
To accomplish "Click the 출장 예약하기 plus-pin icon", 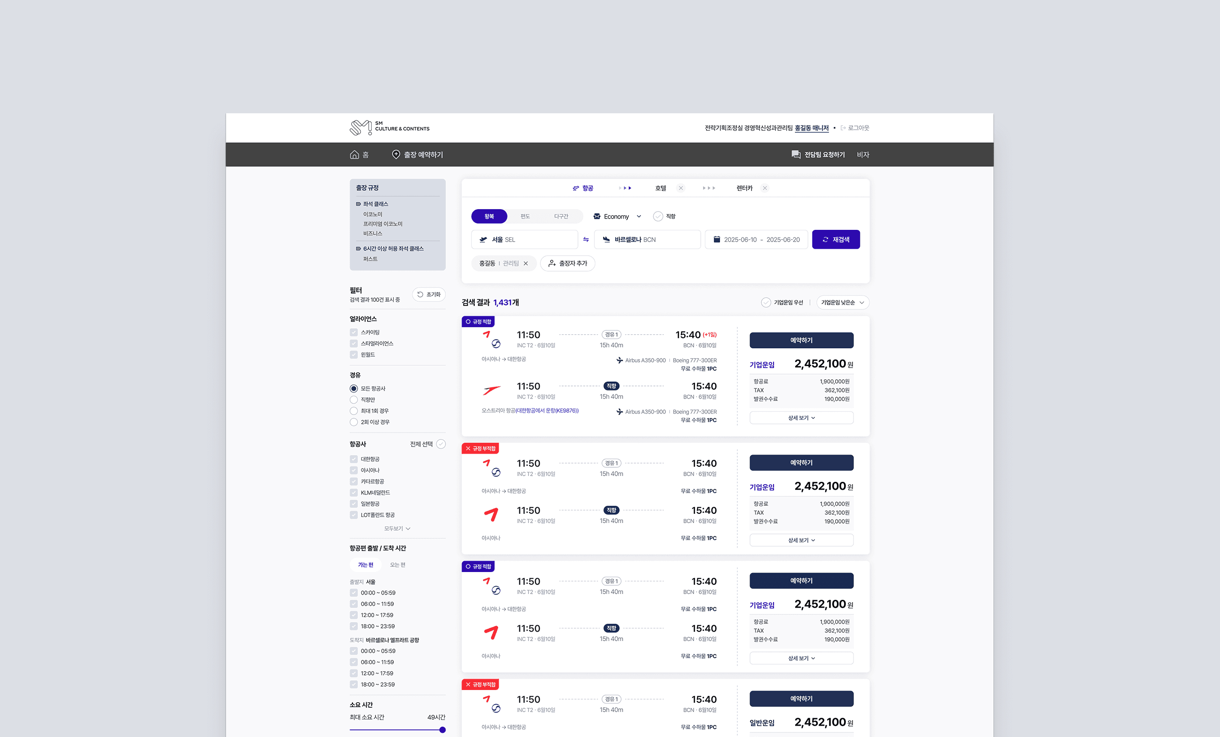I will tap(396, 155).
